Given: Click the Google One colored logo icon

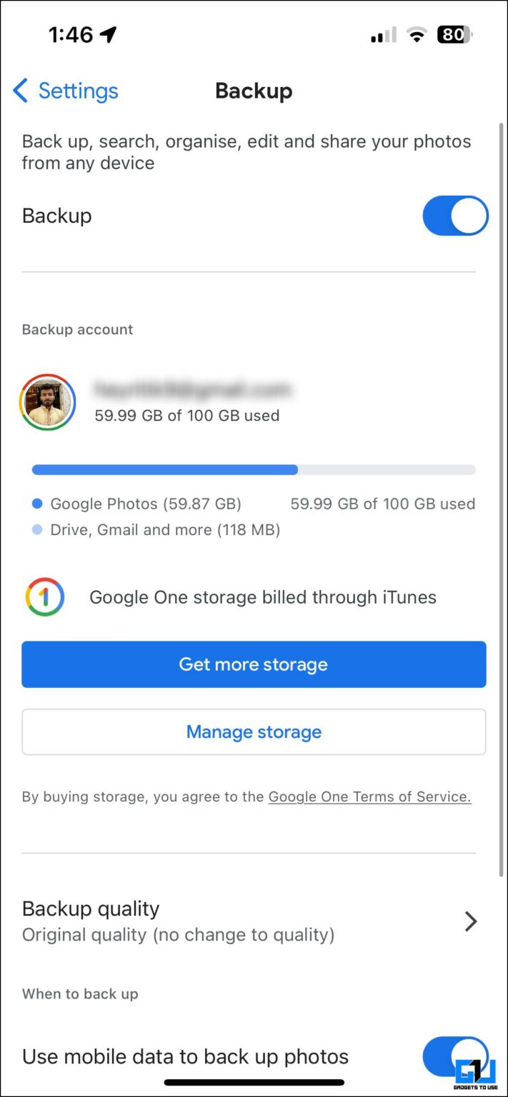Looking at the screenshot, I should 45,596.
